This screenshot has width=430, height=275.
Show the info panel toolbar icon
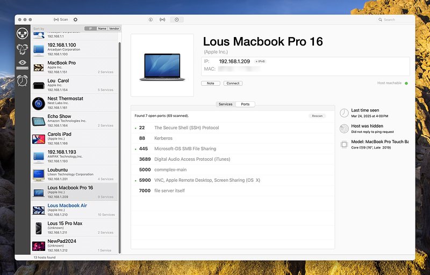(x=150, y=19)
